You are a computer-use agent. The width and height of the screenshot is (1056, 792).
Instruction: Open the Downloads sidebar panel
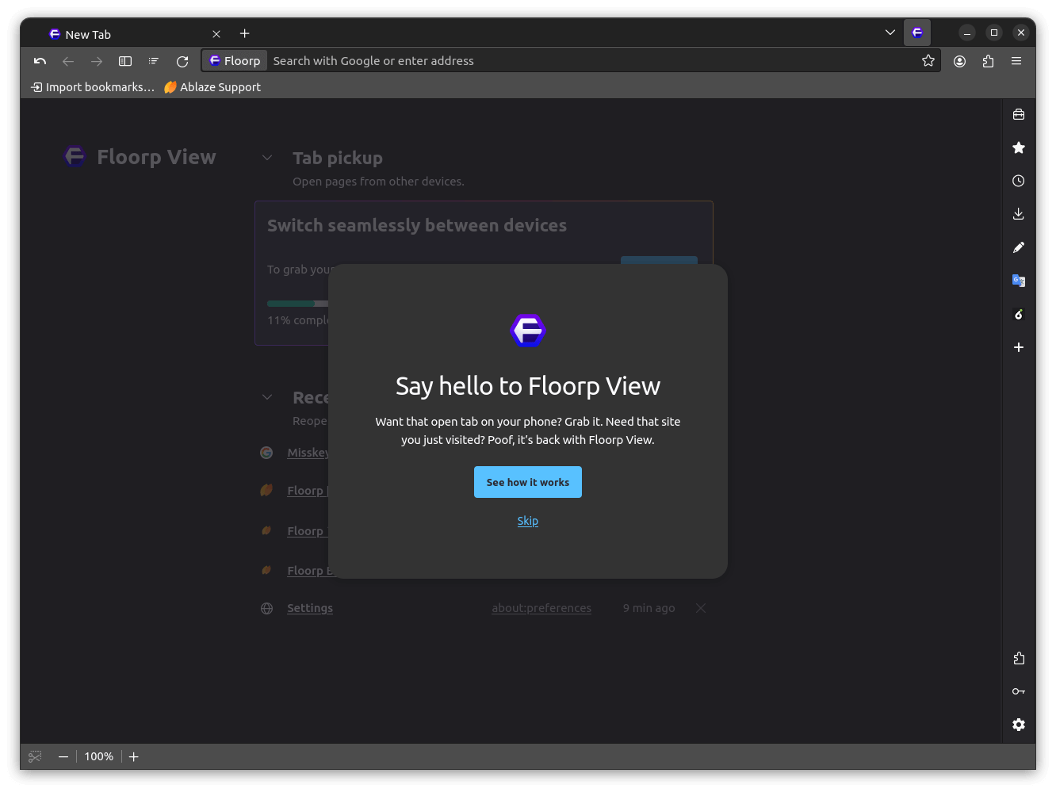(x=1019, y=213)
